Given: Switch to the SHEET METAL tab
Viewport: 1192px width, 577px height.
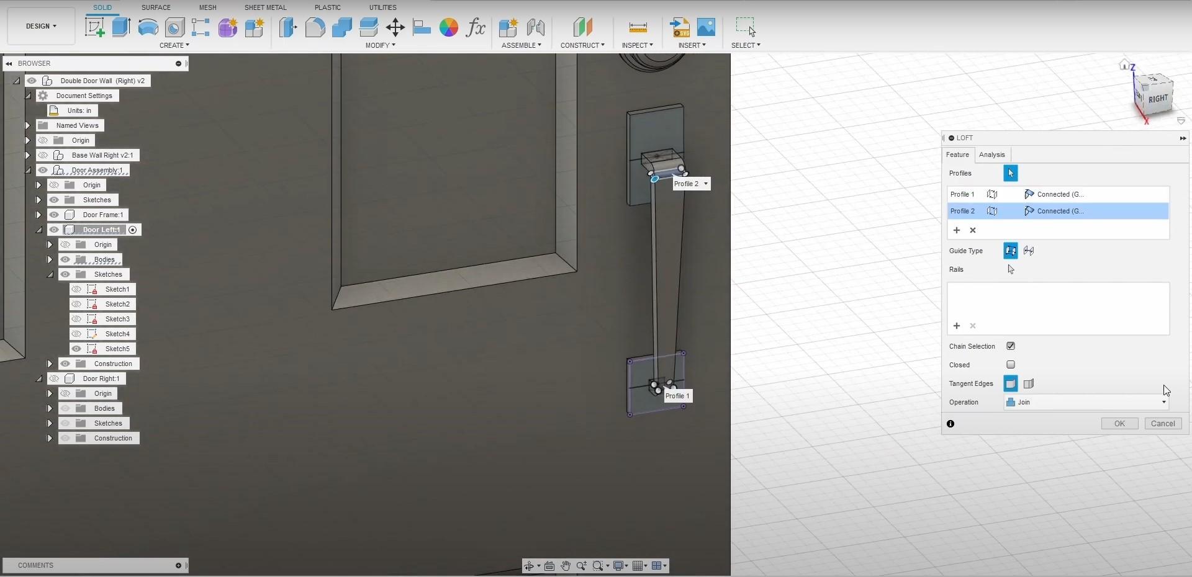Looking at the screenshot, I should (x=265, y=7).
